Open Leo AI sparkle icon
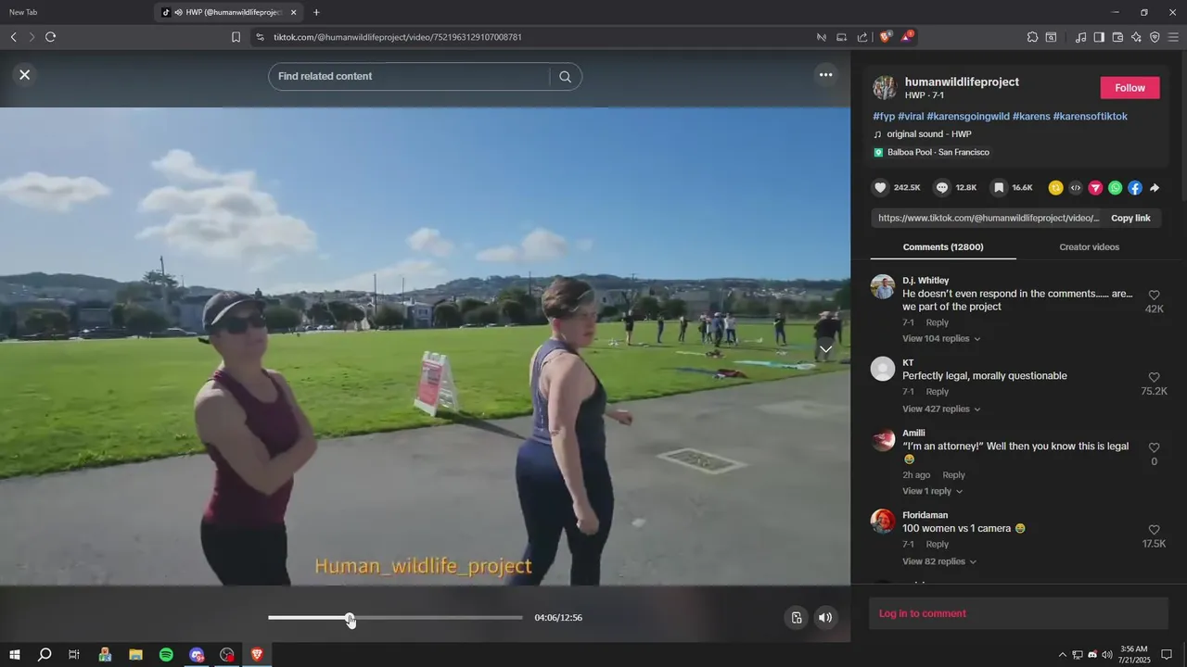 (1136, 37)
